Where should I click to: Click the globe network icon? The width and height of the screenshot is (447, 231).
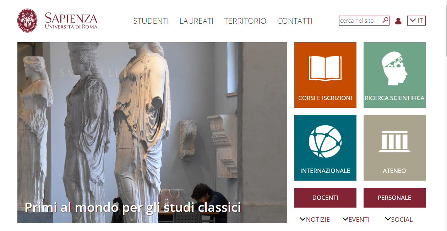325,142
